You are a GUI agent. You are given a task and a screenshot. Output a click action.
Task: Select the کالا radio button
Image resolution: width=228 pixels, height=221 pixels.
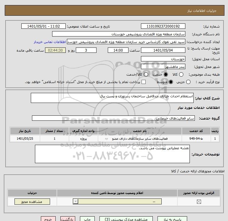[x=181, y=74]
